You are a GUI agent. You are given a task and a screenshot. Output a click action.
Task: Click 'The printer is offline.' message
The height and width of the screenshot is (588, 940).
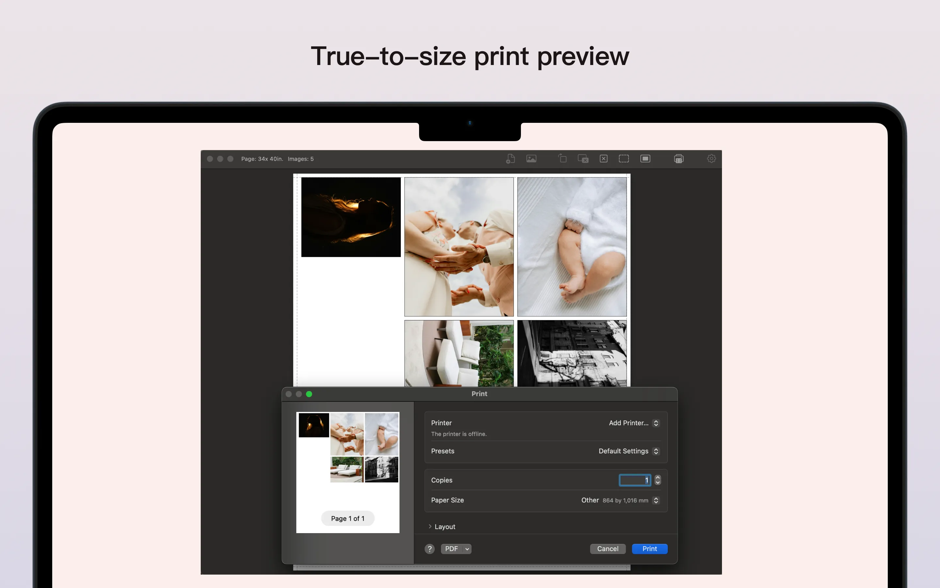tap(459, 434)
